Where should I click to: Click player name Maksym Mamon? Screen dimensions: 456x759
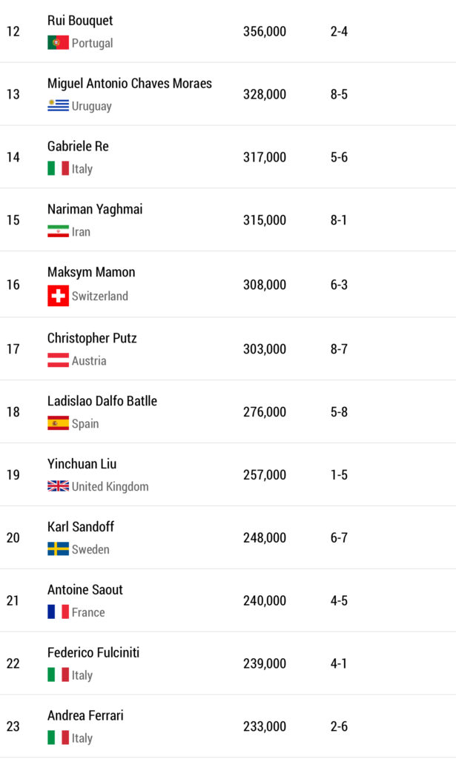tap(91, 272)
